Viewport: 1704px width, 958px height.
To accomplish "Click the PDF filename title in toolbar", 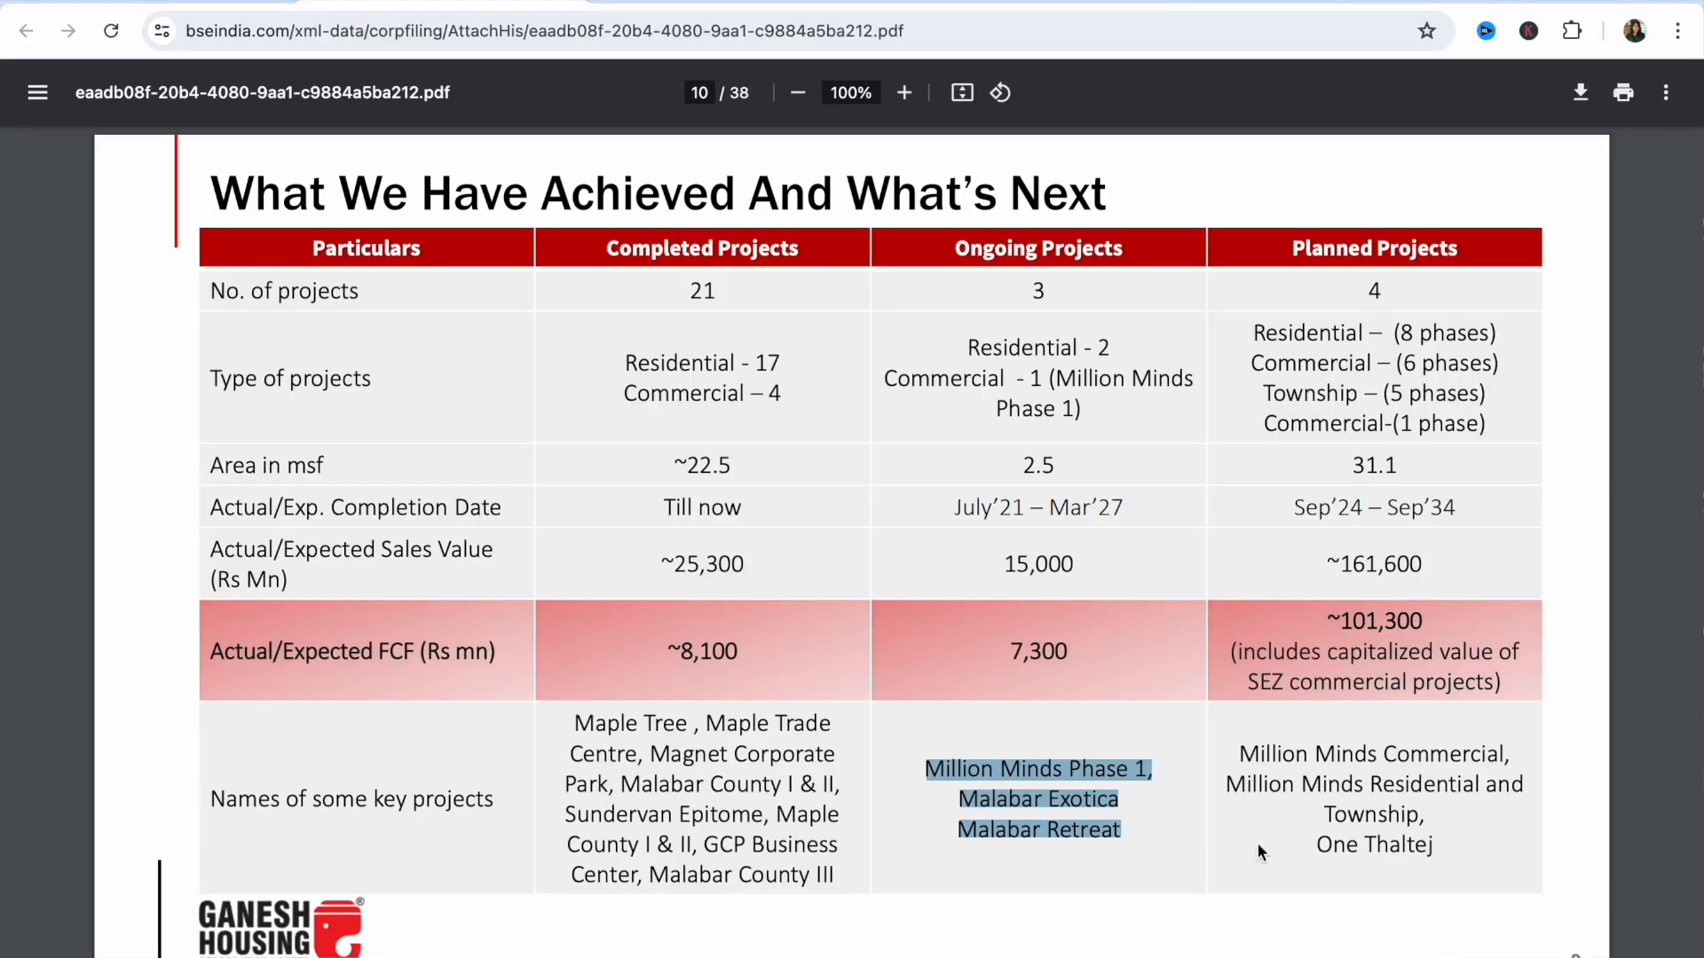I will pos(263,92).
